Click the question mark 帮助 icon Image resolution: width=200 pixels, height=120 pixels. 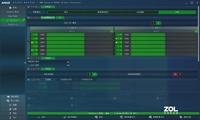point(10,113)
